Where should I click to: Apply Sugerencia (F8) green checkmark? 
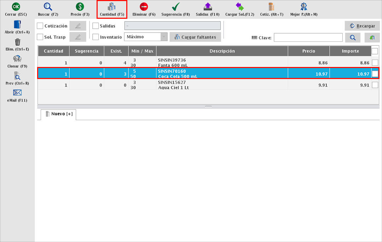tap(175, 7)
